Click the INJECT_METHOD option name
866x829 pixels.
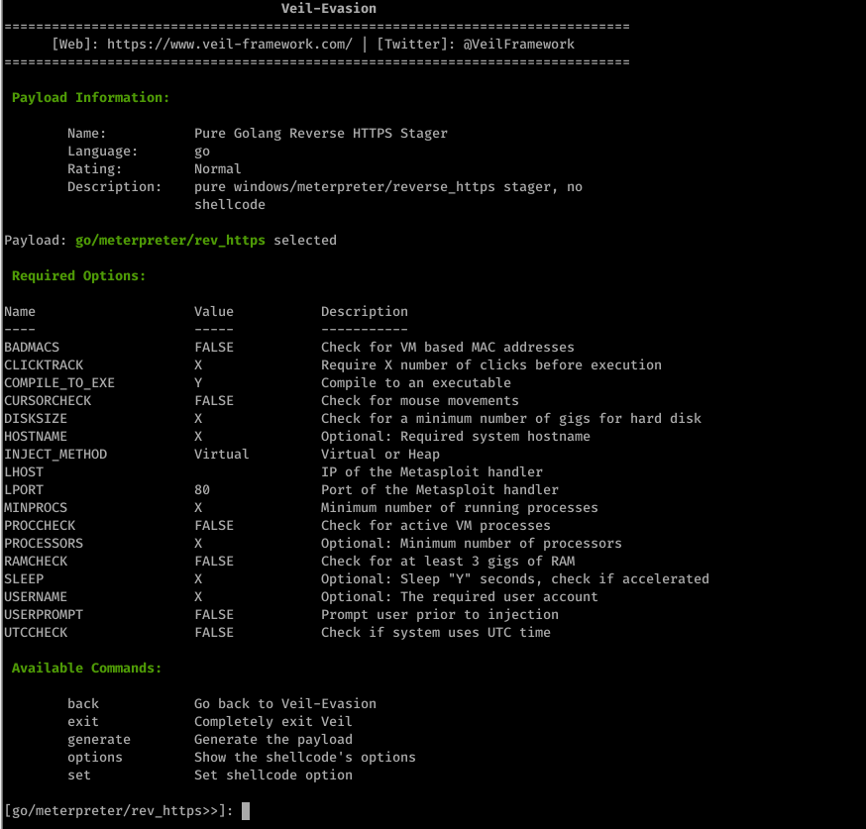55,455
